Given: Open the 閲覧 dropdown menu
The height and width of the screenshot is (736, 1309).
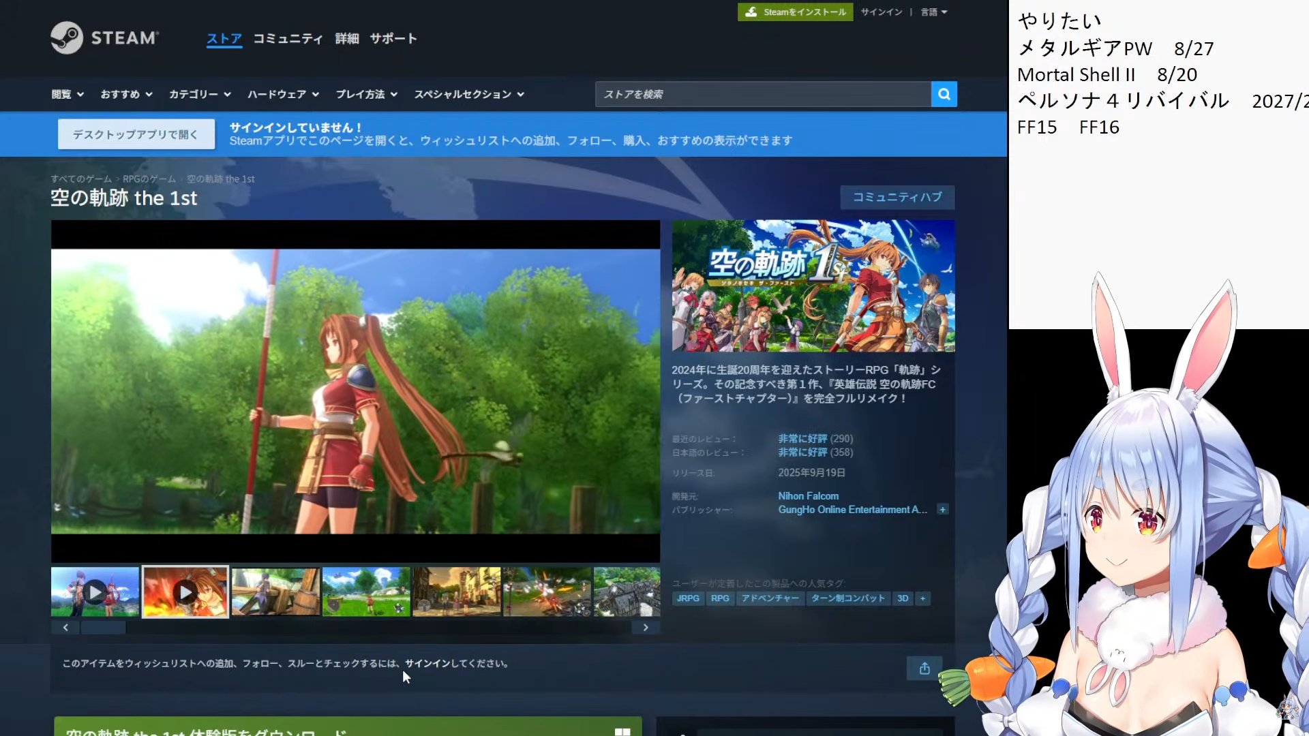Looking at the screenshot, I should click(x=67, y=94).
